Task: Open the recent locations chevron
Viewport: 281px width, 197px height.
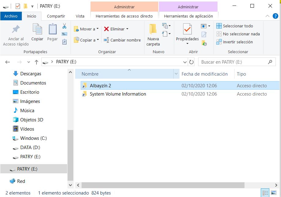Action: click(29, 62)
